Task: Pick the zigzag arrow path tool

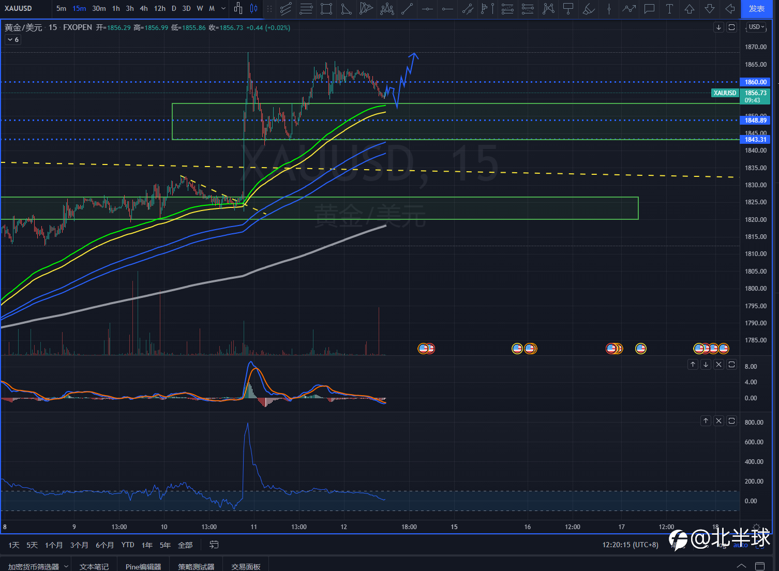Action: pos(629,8)
